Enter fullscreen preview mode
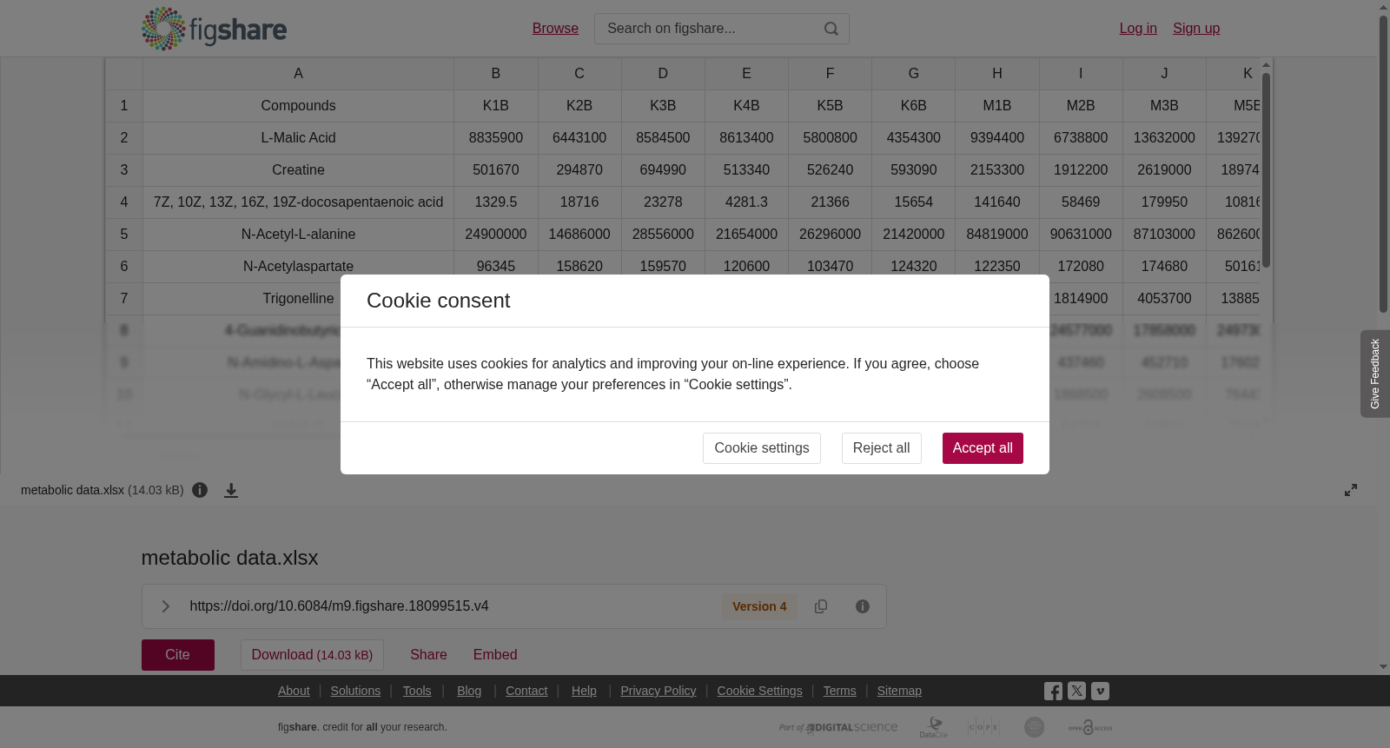 click(1351, 490)
